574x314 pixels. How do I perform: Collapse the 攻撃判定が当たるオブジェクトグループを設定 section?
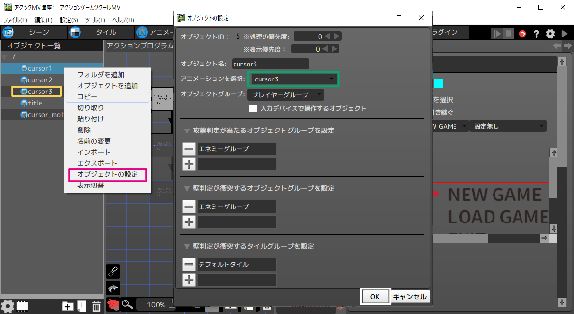click(x=187, y=131)
